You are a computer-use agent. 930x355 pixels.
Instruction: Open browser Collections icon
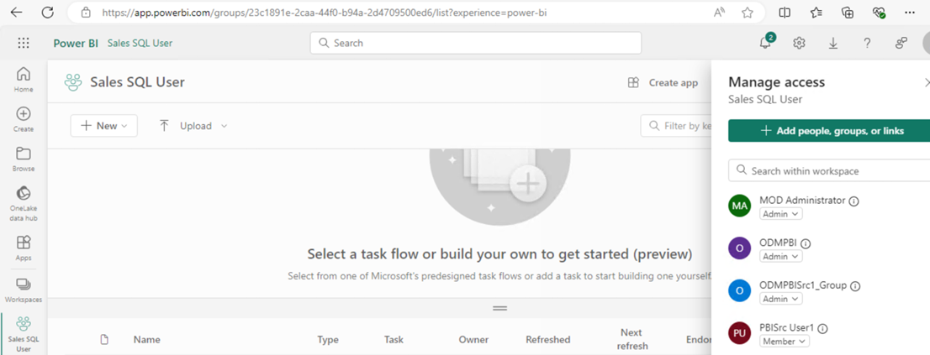[848, 13]
